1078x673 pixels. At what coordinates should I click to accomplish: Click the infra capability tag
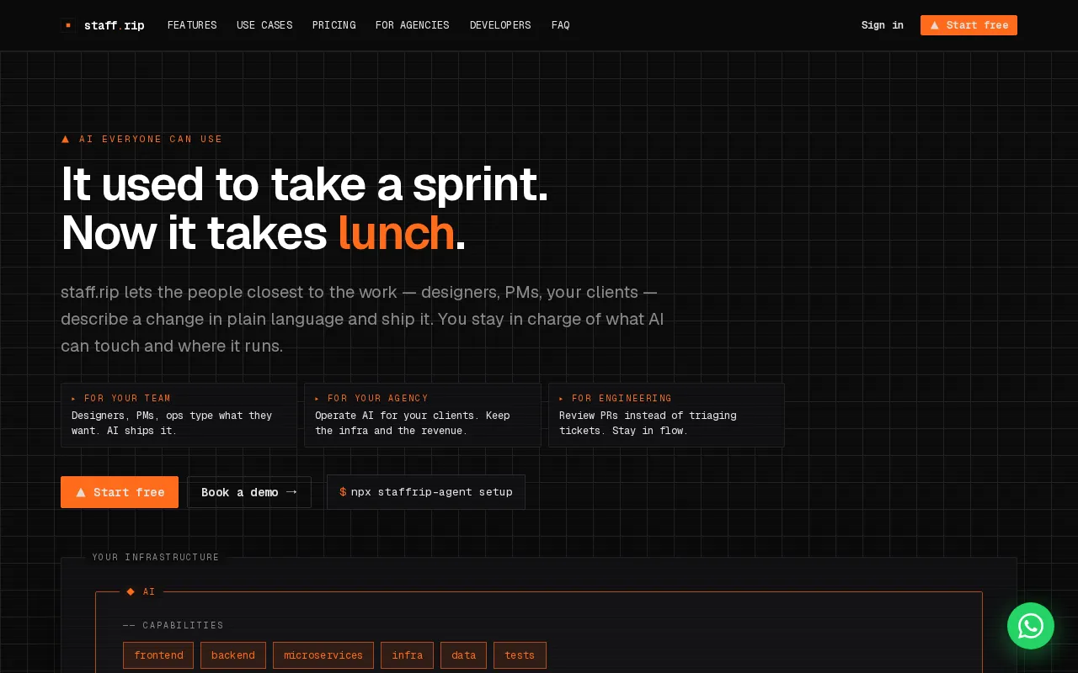407,655
